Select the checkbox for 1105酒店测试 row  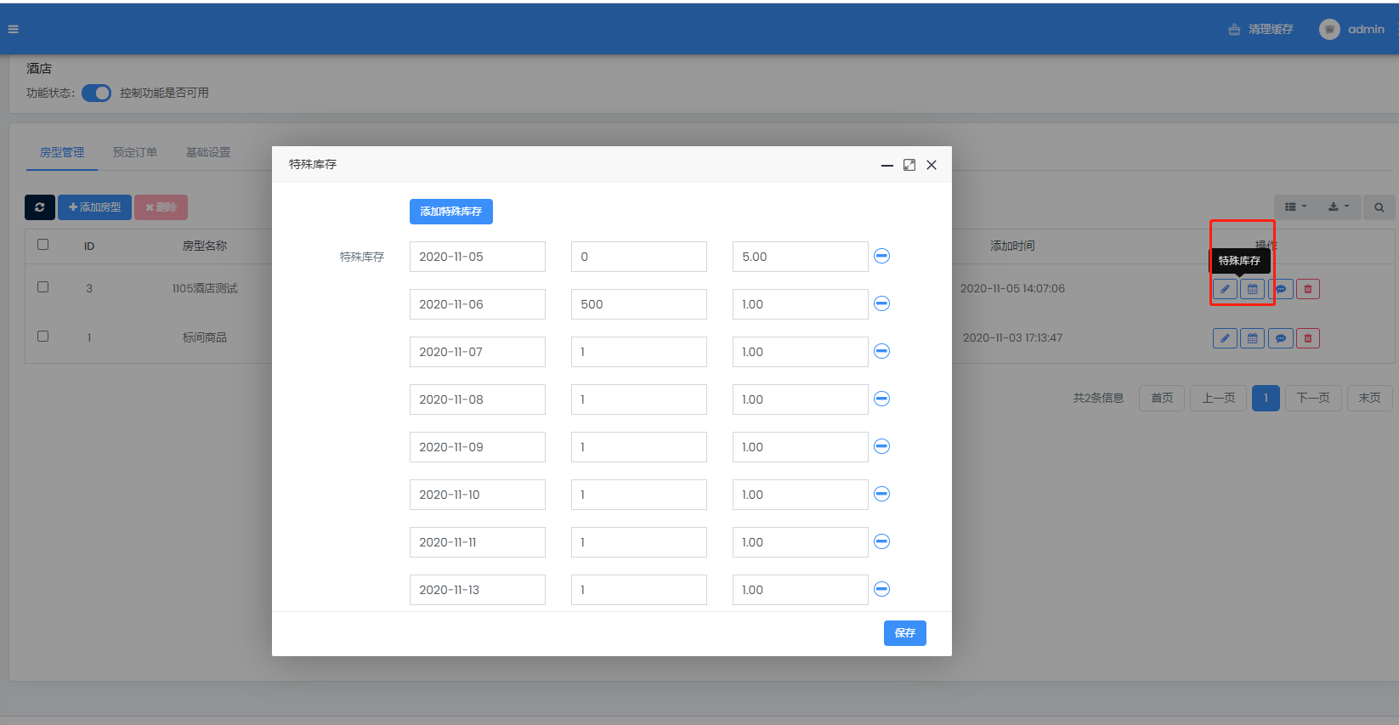(x=43, y=287)
